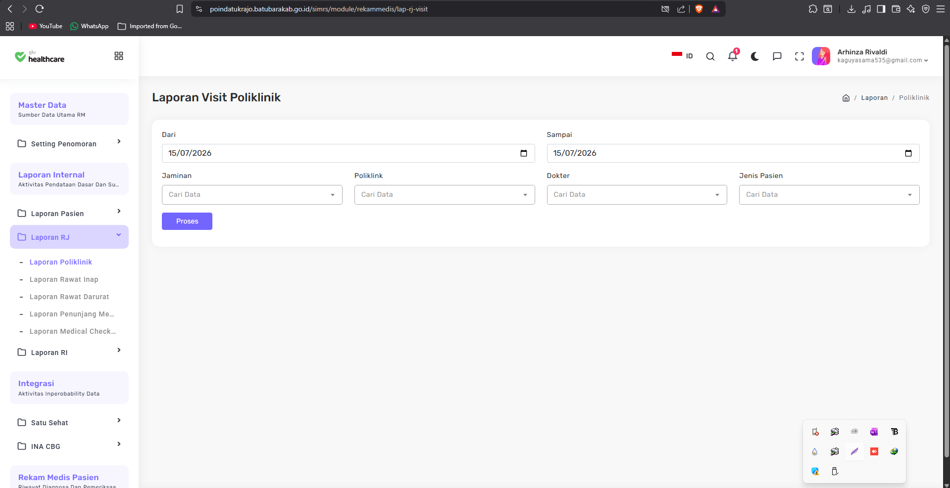Select Laporan Rawat Darurat submenu item

click(69, 297)
